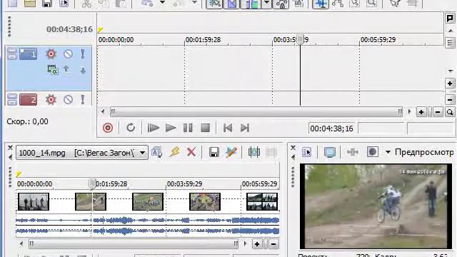
Task: Click the red gear icon on track 2
Action: coord(51,100)
